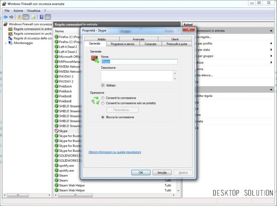The height and width of the screenshot is (206, 277).
Task: Click the connection security rules icon in tree
Action: pos(10,38)
